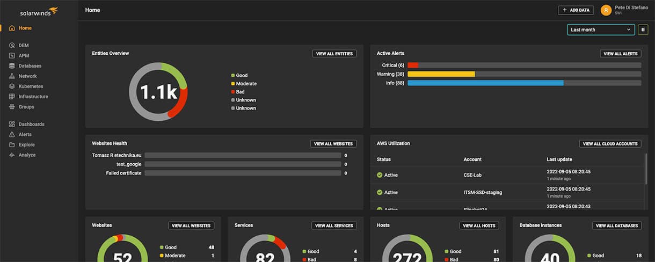The width and height of the screenshot is (655, 262).
Task: Click the Account column header
Action: click(x=472, y=159)
